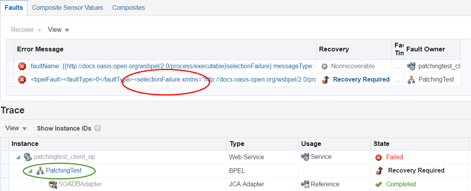This screenshot has width=471, height=191.
Task: Click red error icon beside bpelFault message
Action: [22, 80]
